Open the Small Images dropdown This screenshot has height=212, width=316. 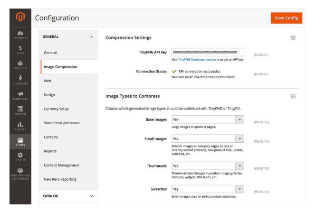coord(208,139)
